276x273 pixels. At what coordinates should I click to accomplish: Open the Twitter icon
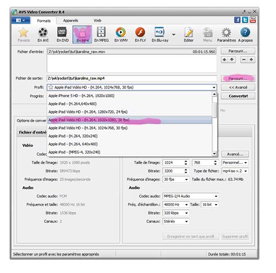coord(245,20)
